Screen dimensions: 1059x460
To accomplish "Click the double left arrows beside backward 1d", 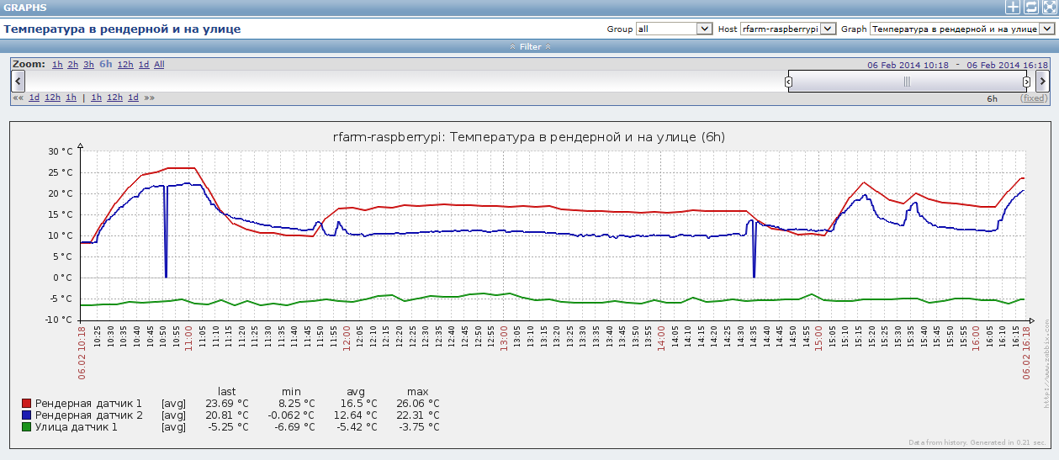I will click(18, 98).
